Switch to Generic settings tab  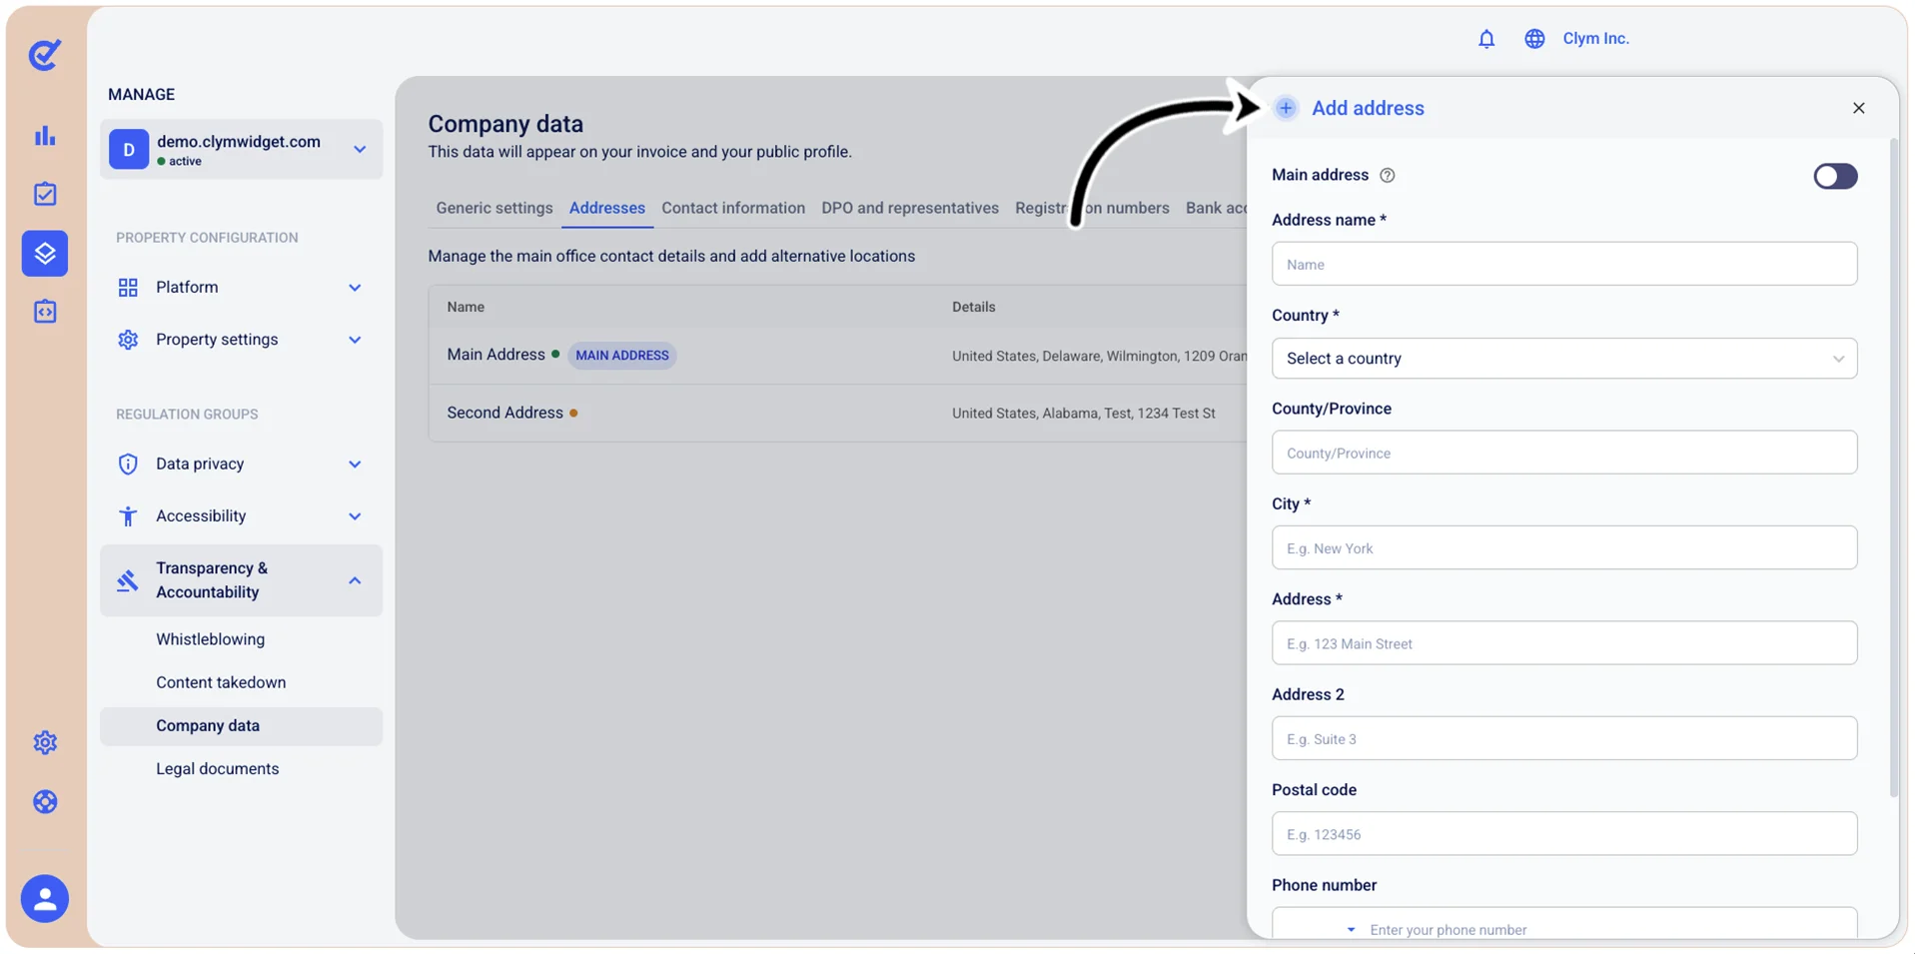(x=493, y=208)
